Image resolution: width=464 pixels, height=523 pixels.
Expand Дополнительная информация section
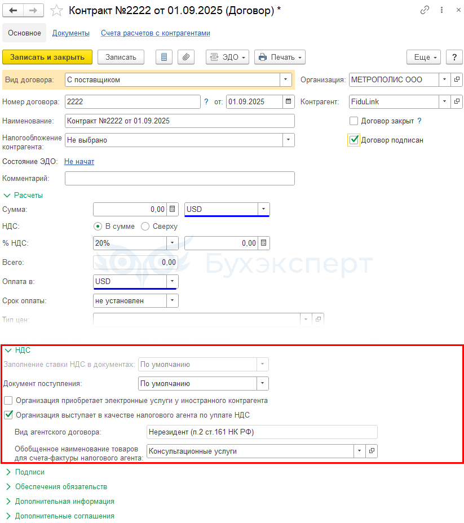(60, 502)
